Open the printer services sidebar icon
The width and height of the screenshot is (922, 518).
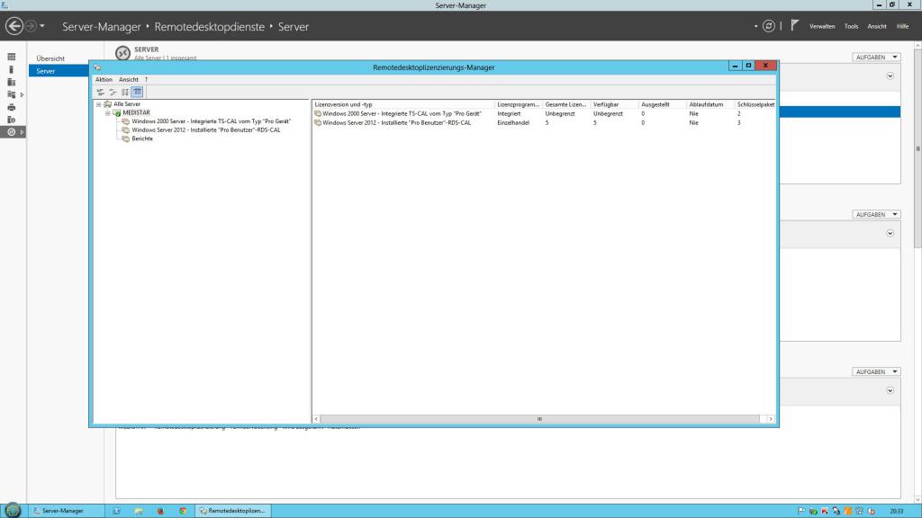(11, 108)
